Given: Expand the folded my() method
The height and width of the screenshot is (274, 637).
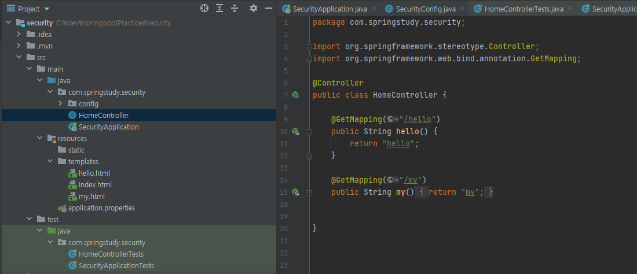Looking at the screenshot, I should tap(309, 192).
